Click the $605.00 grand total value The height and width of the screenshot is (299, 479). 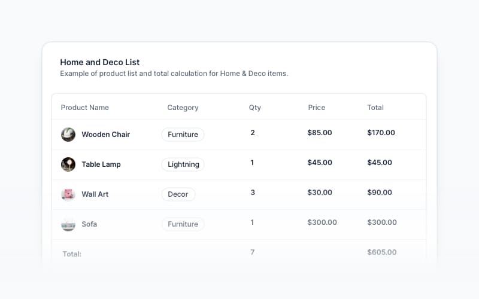coord(382,252)
